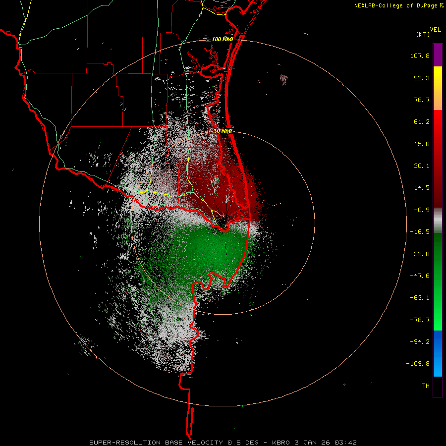Click the -32.0 legend value

click(x=420, y=254)
